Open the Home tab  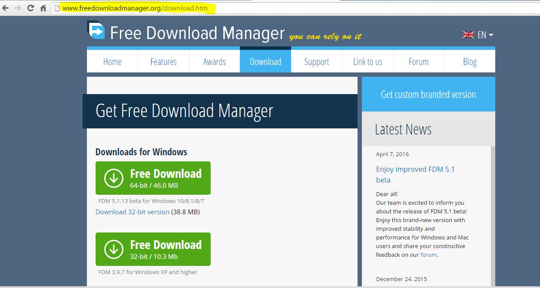[112, 62]
